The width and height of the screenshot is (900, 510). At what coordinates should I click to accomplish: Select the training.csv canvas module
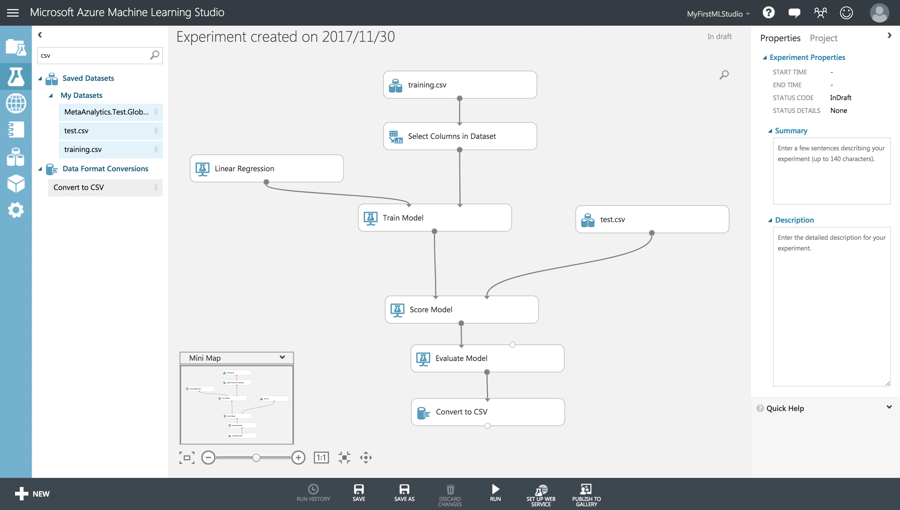(460, 85)
